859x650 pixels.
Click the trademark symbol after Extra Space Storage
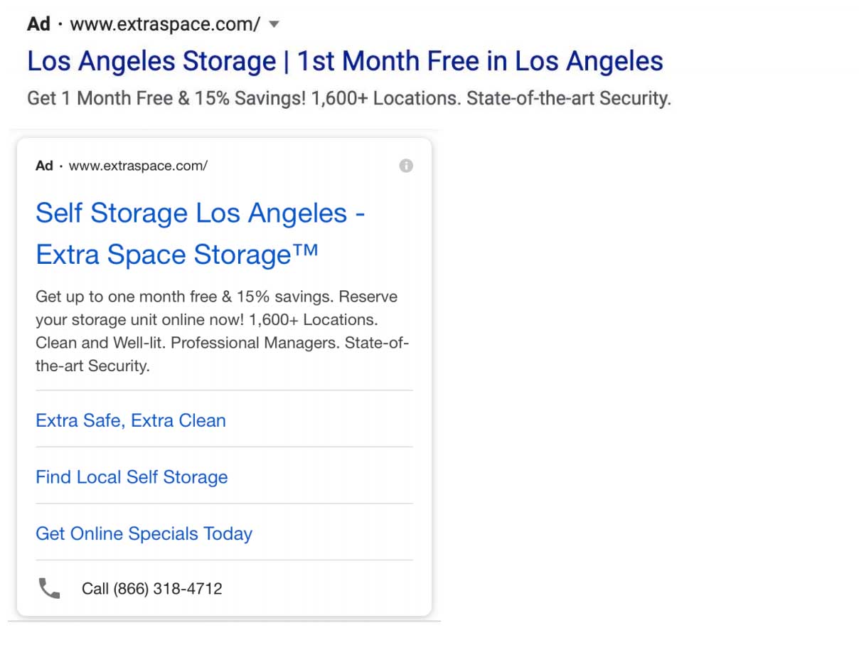[305, 251]
